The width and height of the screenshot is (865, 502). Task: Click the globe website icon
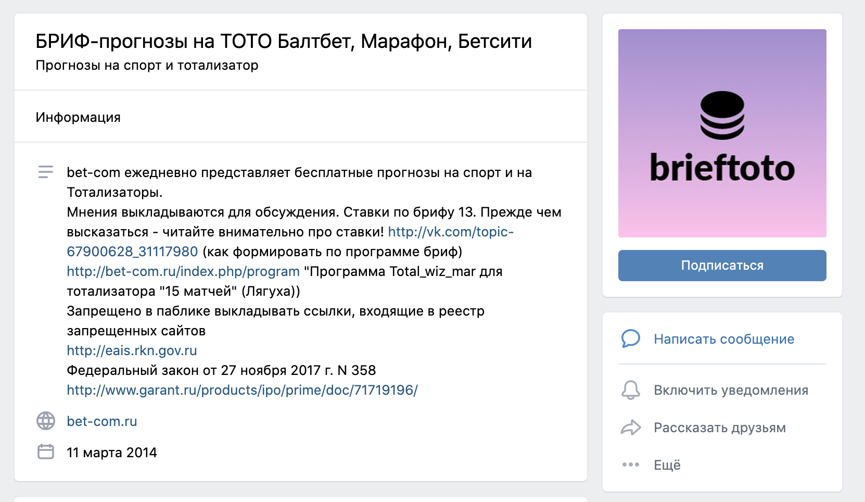(x=46, y=421)
